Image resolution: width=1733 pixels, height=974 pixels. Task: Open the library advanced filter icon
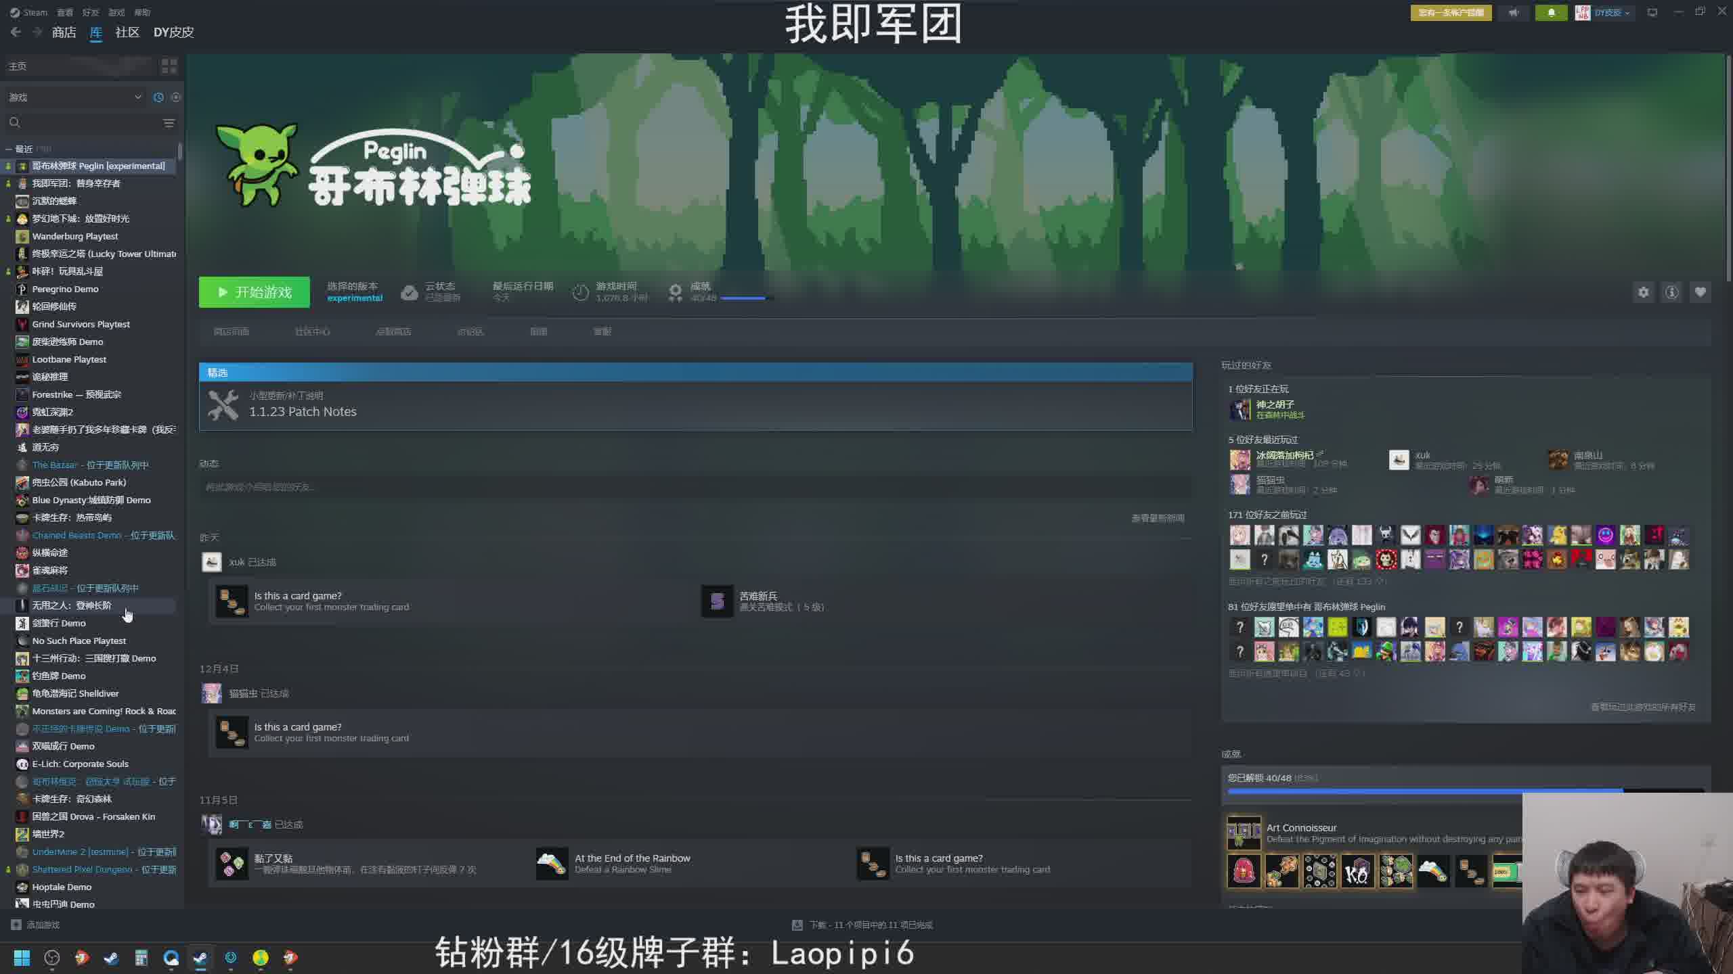(x=169, y=122)
